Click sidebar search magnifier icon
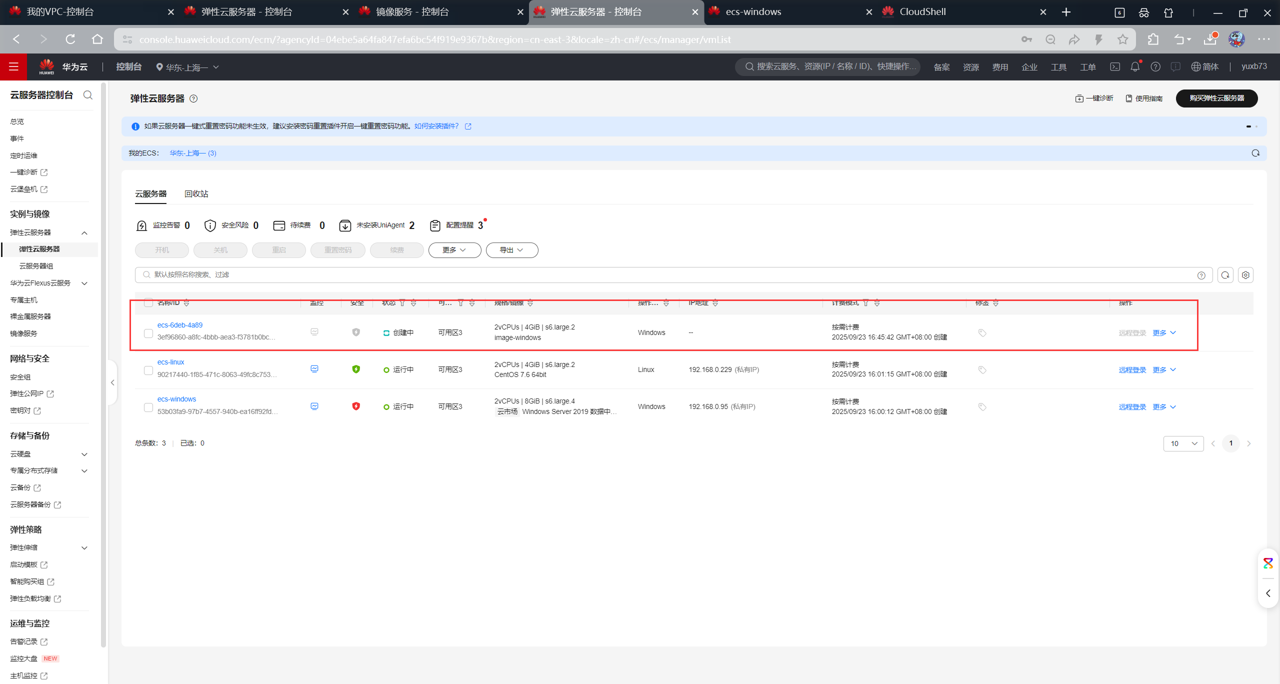 point(88,95)
